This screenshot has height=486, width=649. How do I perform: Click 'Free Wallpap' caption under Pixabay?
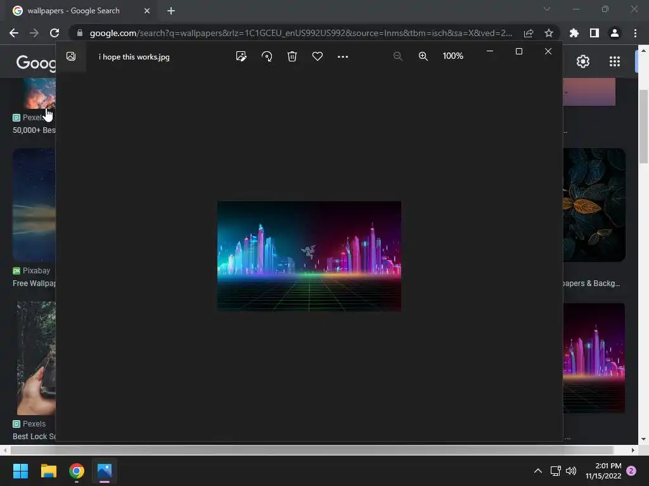34,283
